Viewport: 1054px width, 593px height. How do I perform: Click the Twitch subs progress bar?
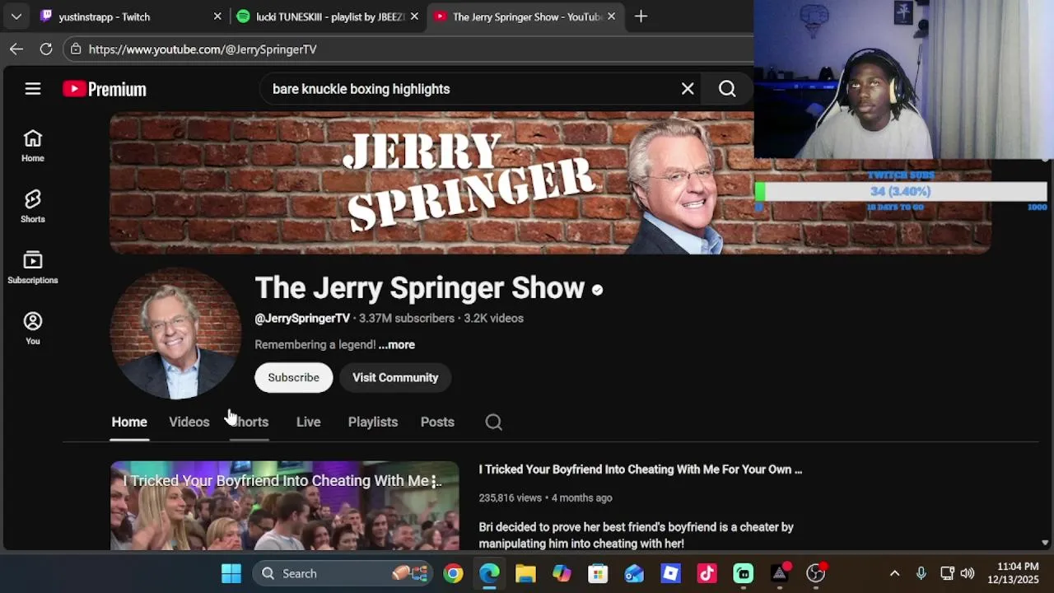coord(901,191)
